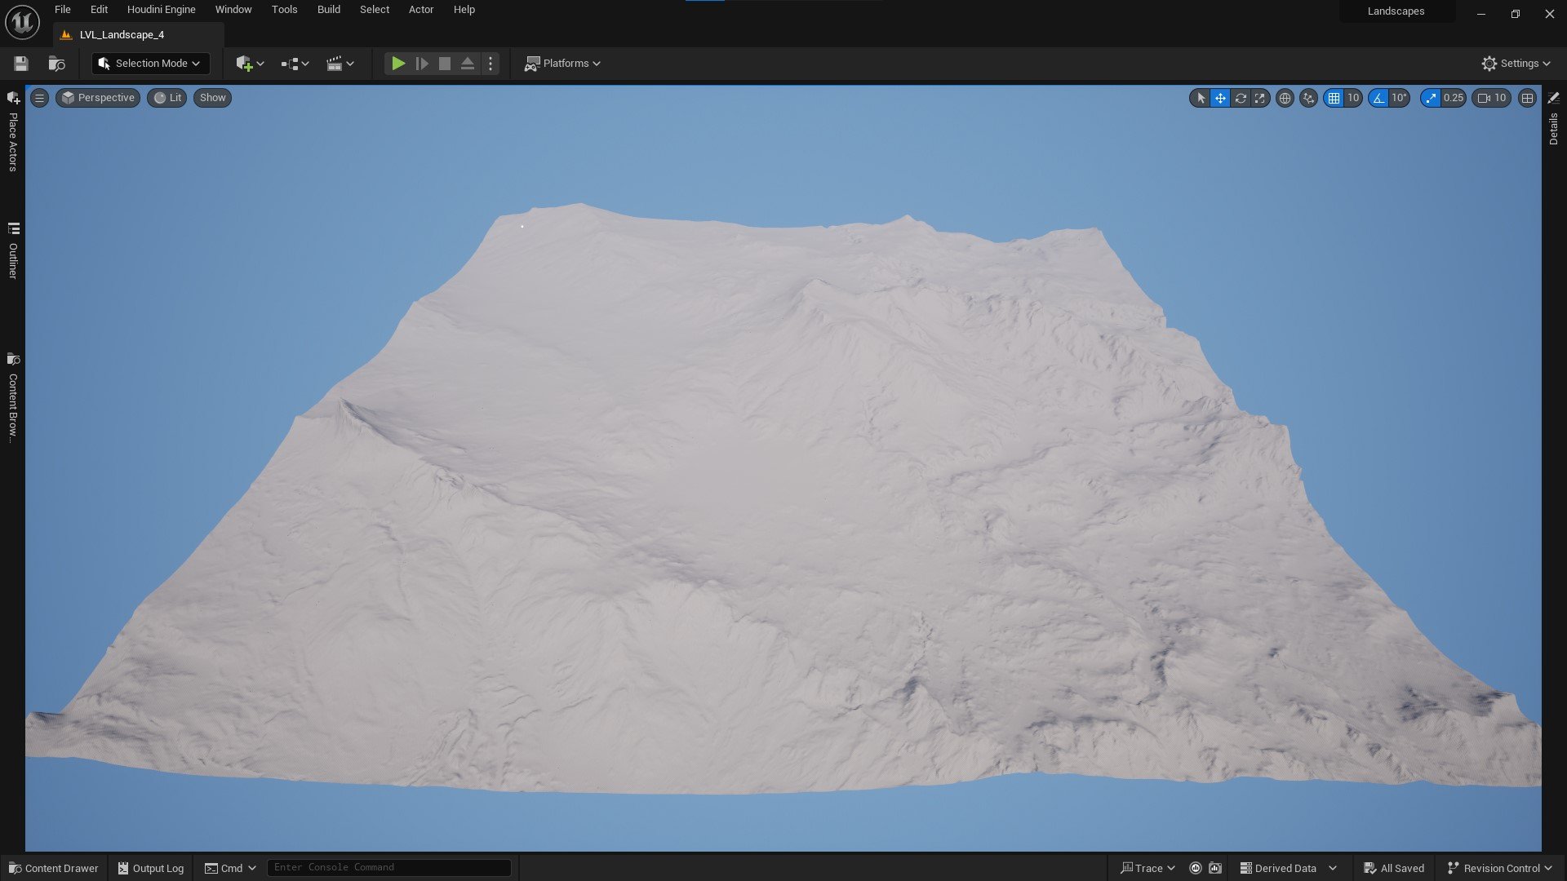Screen dimensions: 1567x881
Task: Toggle rotation angle snapping
Action: tap(1379, 98)
